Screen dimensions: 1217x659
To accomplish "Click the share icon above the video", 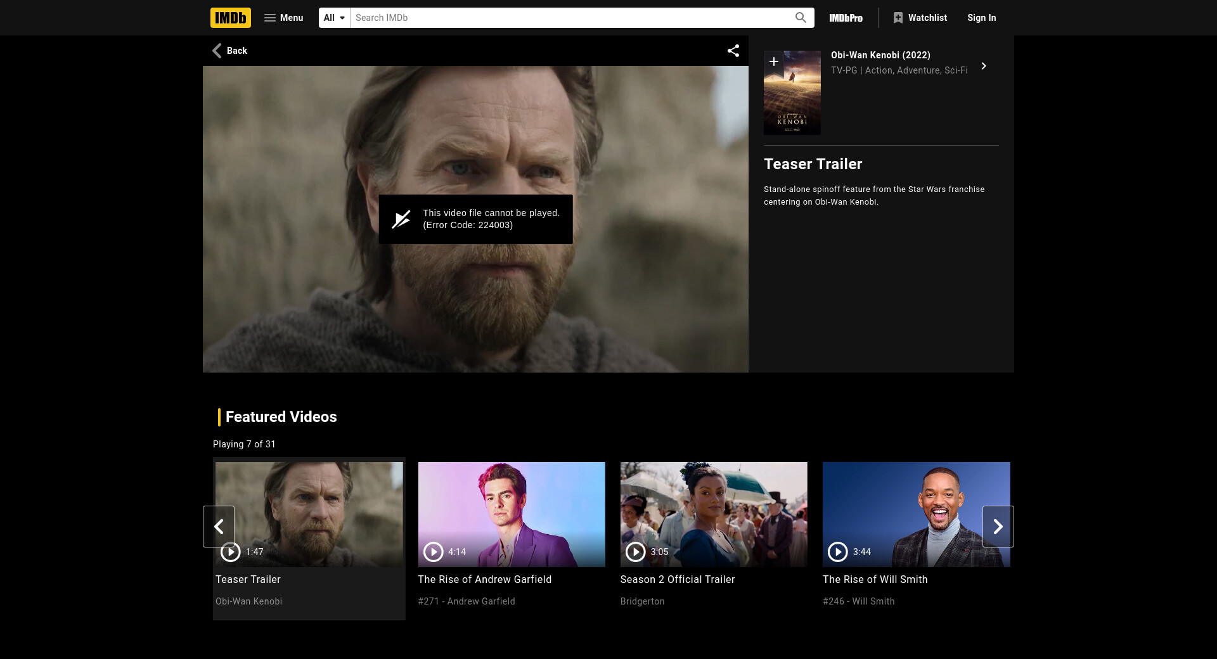I will (x=733, y=51).
